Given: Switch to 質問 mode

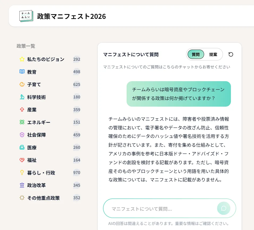Looking at the screenshot, I should (196, 54).
